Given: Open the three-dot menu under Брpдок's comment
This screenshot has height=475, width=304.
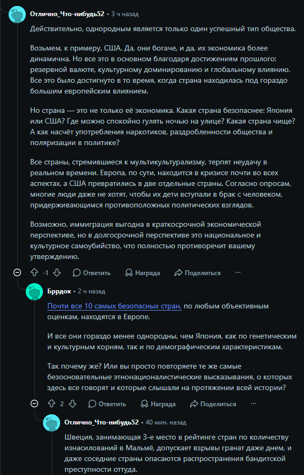Looking at the screenshot, I should [x=254, y=404].
